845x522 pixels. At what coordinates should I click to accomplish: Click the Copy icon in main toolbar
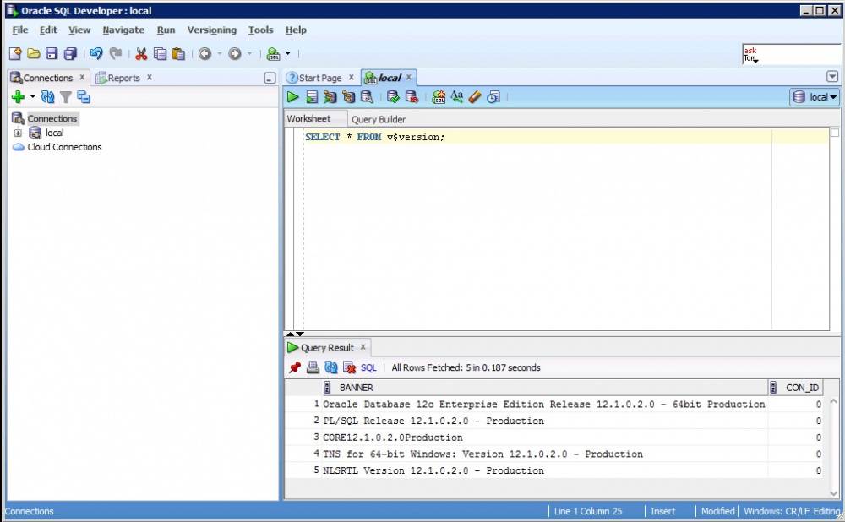click(160, 53)
